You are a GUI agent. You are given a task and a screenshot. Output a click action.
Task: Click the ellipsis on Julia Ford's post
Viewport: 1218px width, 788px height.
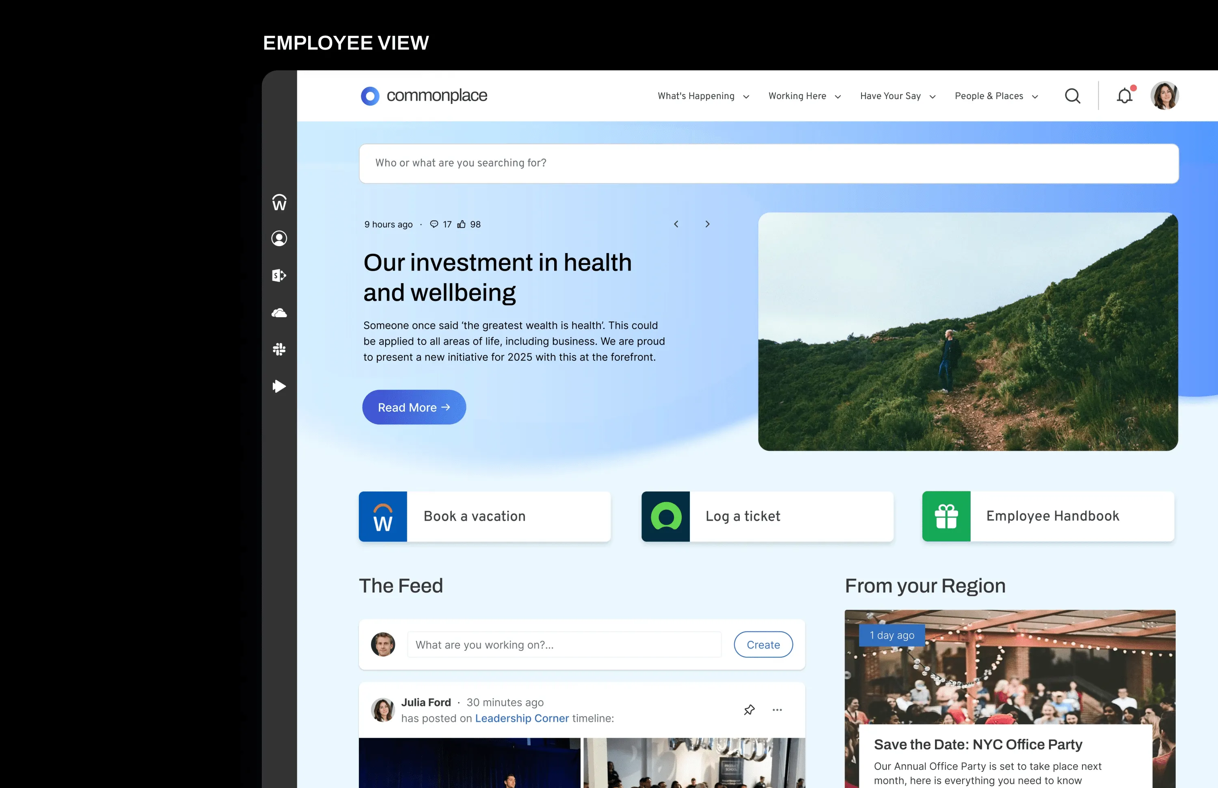[777, 710]
